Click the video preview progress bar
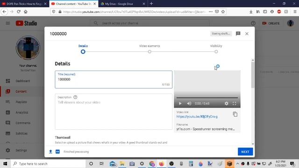 click(x=207, y=98)
